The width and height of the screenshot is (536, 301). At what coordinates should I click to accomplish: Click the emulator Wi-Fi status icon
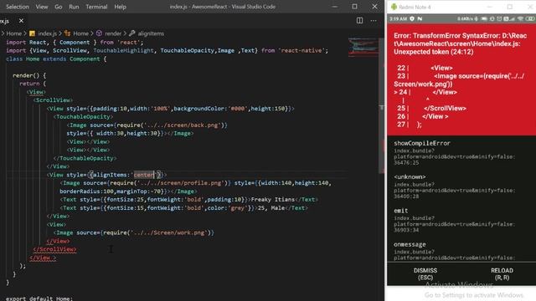point(520,18)
